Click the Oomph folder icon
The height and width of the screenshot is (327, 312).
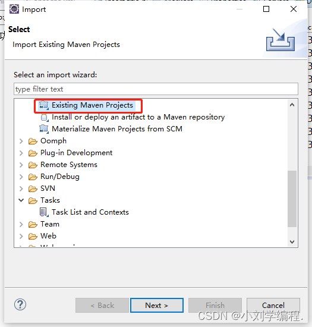coord(33,141)
